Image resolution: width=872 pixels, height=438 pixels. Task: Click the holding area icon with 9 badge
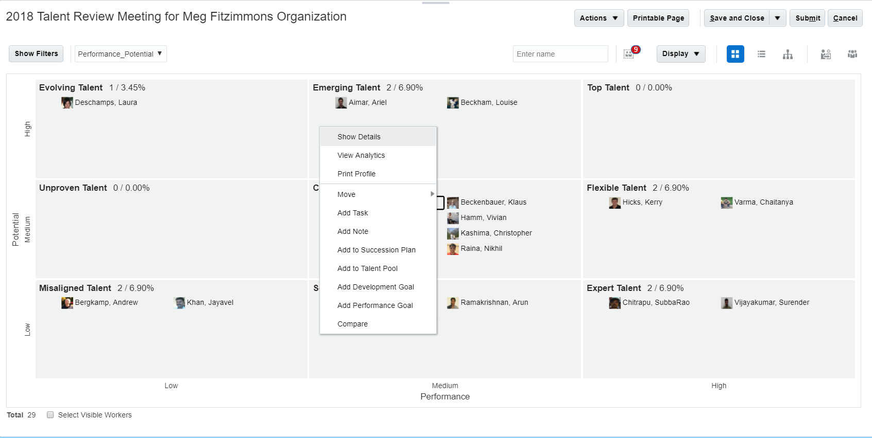629,53
